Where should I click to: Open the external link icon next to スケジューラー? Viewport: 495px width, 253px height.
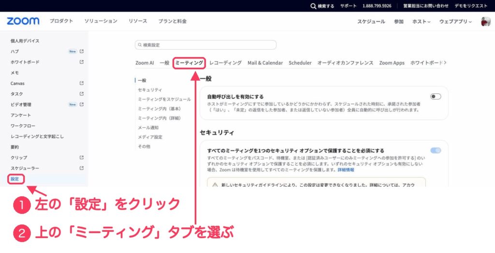(x=82, y=168)
